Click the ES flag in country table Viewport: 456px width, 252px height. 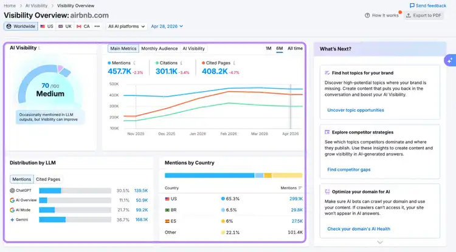[x=167, y=221]
